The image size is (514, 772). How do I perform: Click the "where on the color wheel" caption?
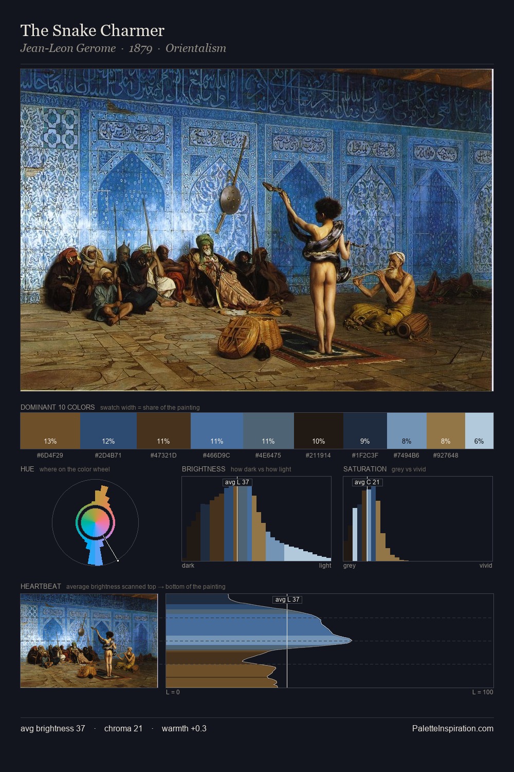pos(75,469)
